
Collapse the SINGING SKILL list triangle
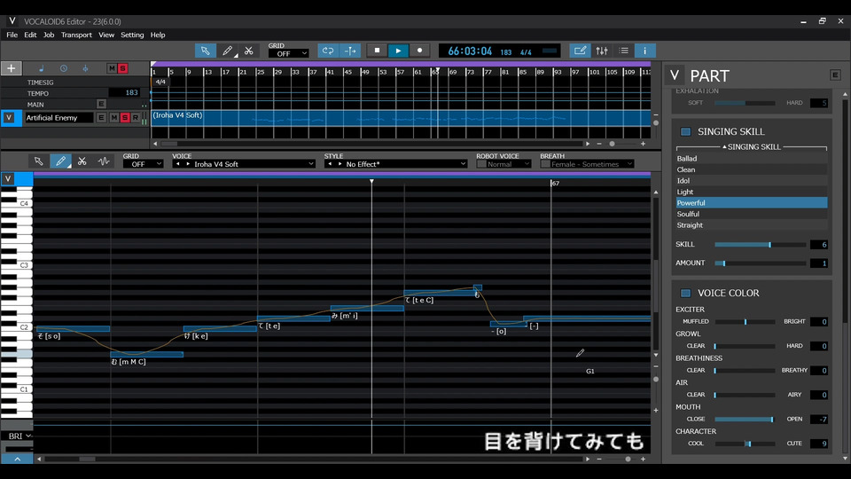coord(724,146)
